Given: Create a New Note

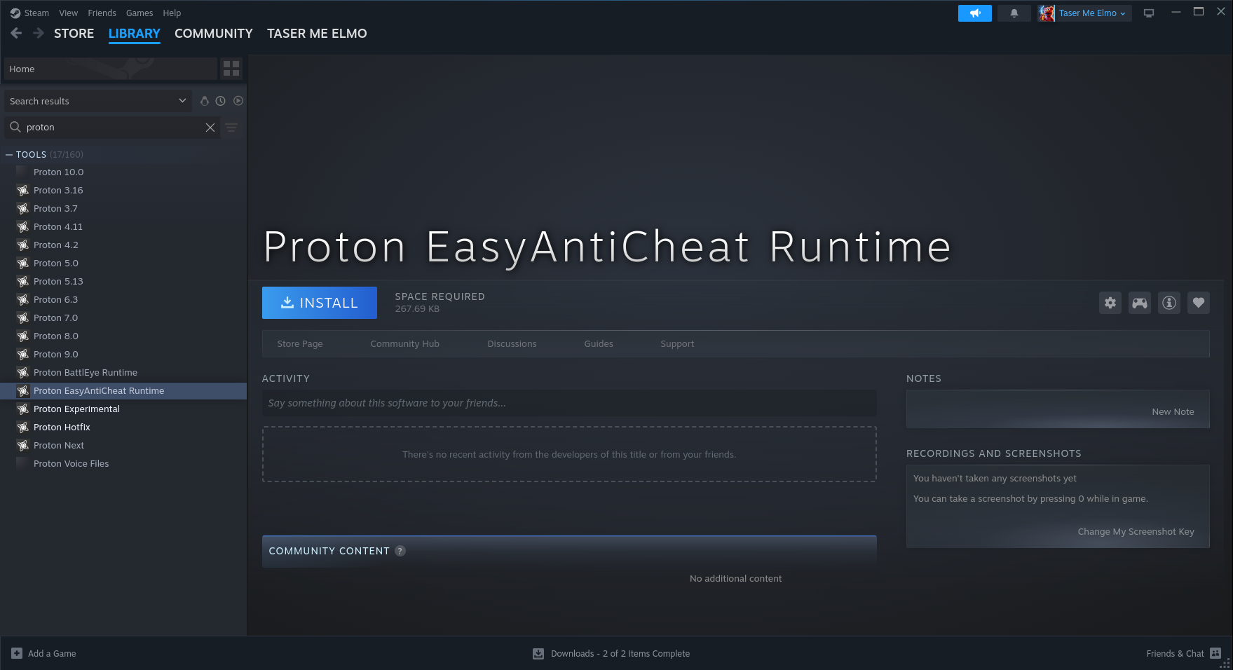Looking at the screenshot, I should (x=1173, y=412).
